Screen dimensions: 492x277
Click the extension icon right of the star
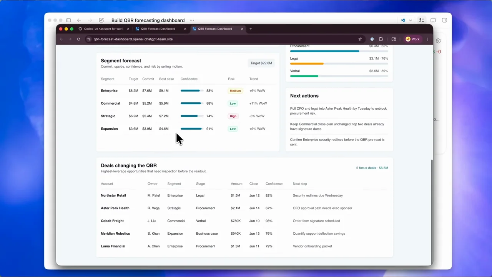[x=372, y=39]
